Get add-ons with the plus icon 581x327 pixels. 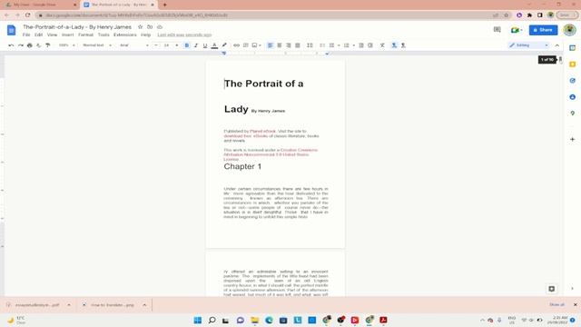(x=573, y=139)
